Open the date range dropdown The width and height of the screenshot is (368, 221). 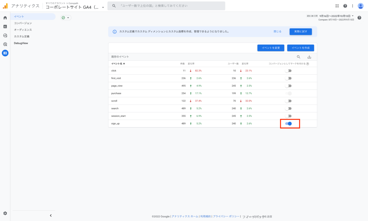pos(336,16)
